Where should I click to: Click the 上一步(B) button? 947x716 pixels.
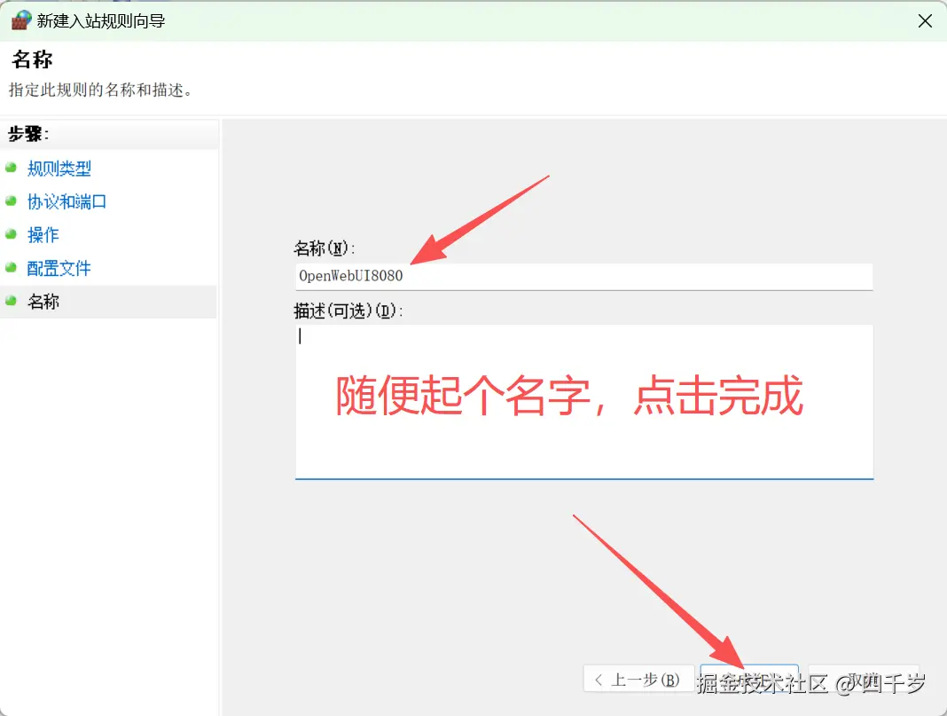pos(638,679)
